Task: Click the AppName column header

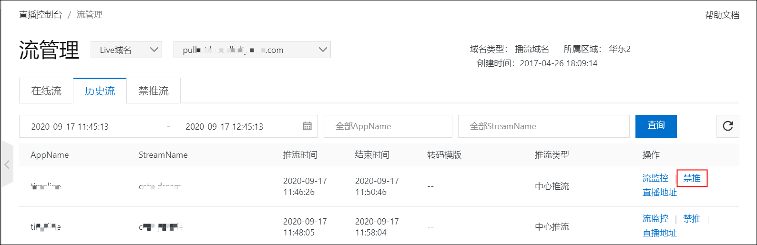Action: (x=50, y=155)
